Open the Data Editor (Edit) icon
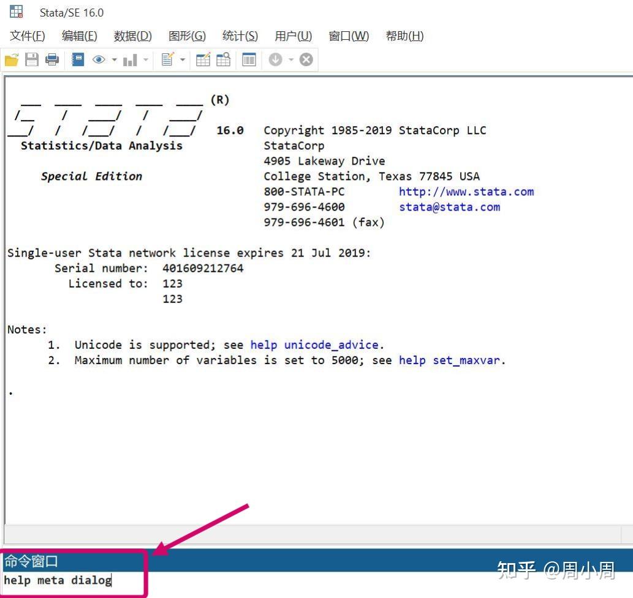The image size is (633, 598). click(203, 60)
